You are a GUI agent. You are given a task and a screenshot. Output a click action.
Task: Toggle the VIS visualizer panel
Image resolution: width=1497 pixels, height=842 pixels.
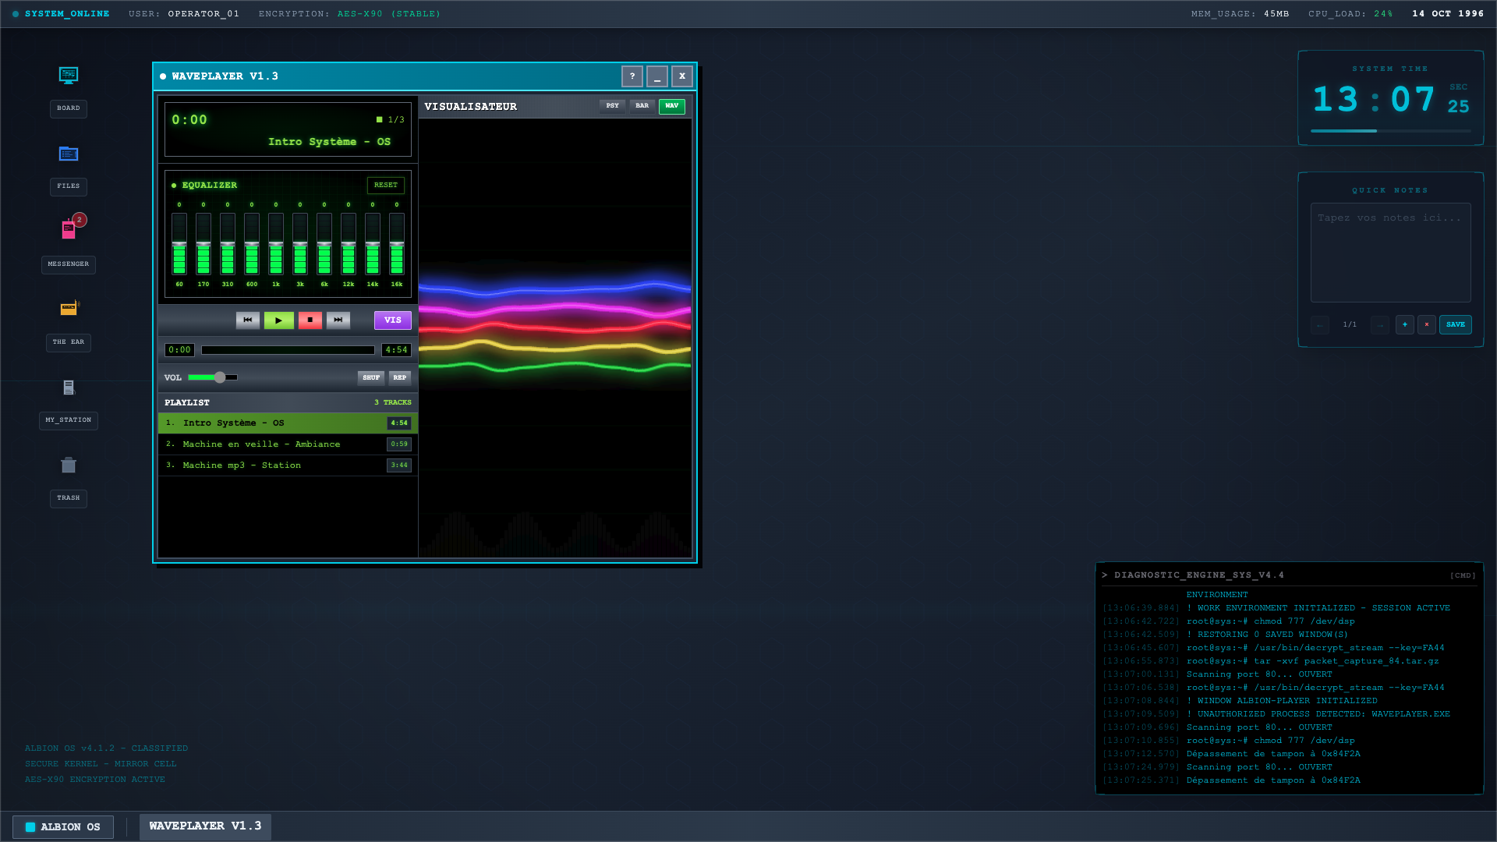[393, 320]
